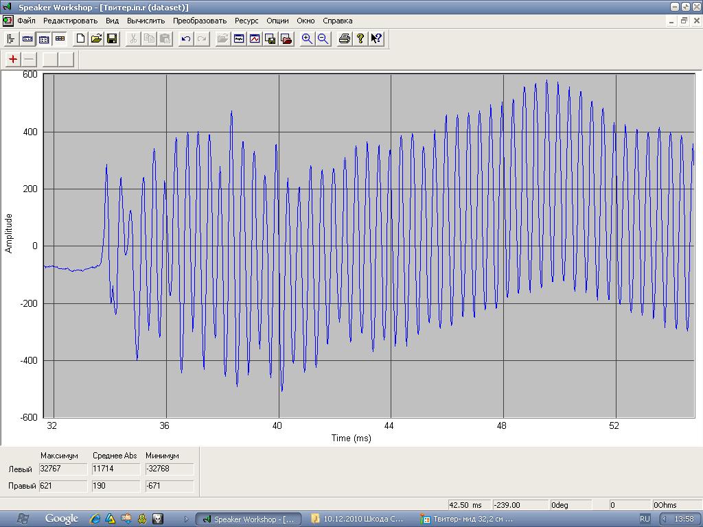Print the chart using the printer icon

pyautogui.click(x=345, y=39)
